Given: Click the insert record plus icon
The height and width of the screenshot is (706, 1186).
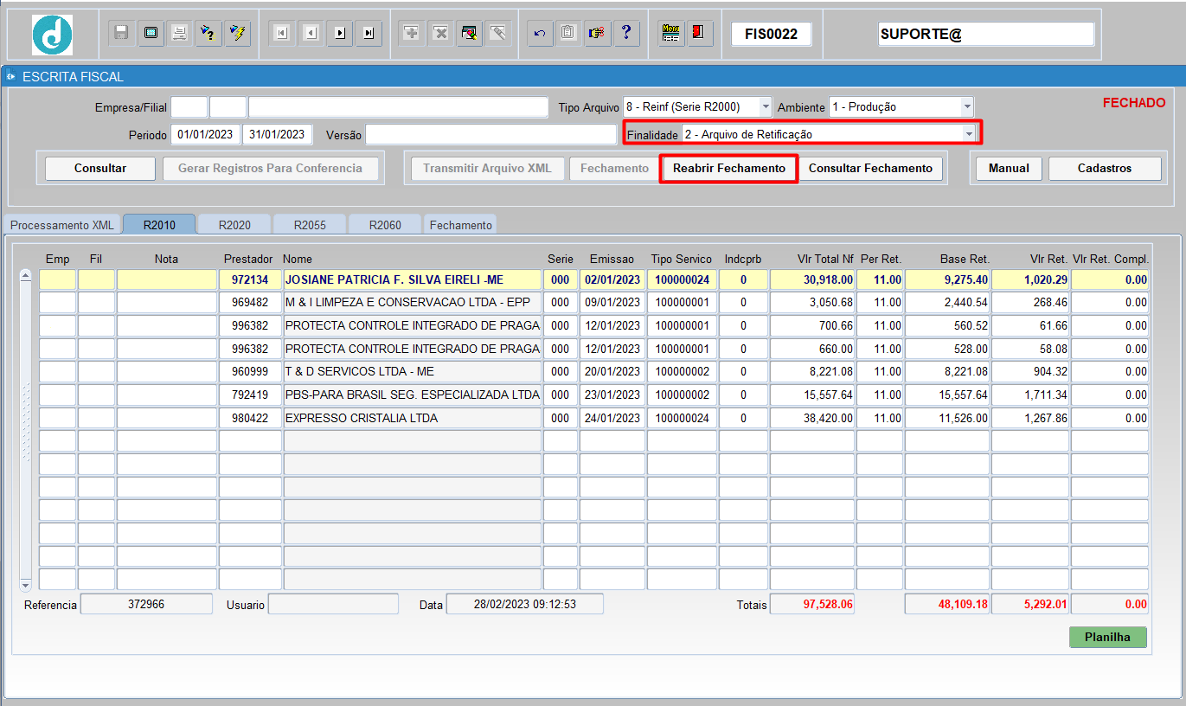Looking at the screenshot, I should (412, 33).
